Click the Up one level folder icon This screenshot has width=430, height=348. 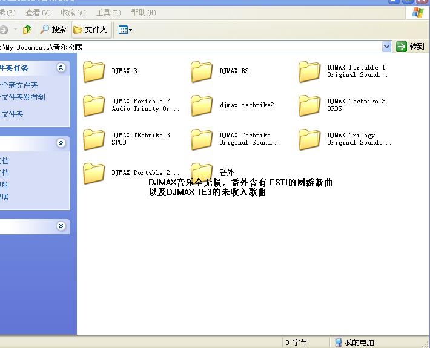coord(27,30)
